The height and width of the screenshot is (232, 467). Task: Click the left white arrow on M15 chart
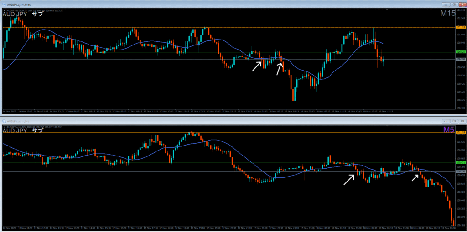coord(257,66)
